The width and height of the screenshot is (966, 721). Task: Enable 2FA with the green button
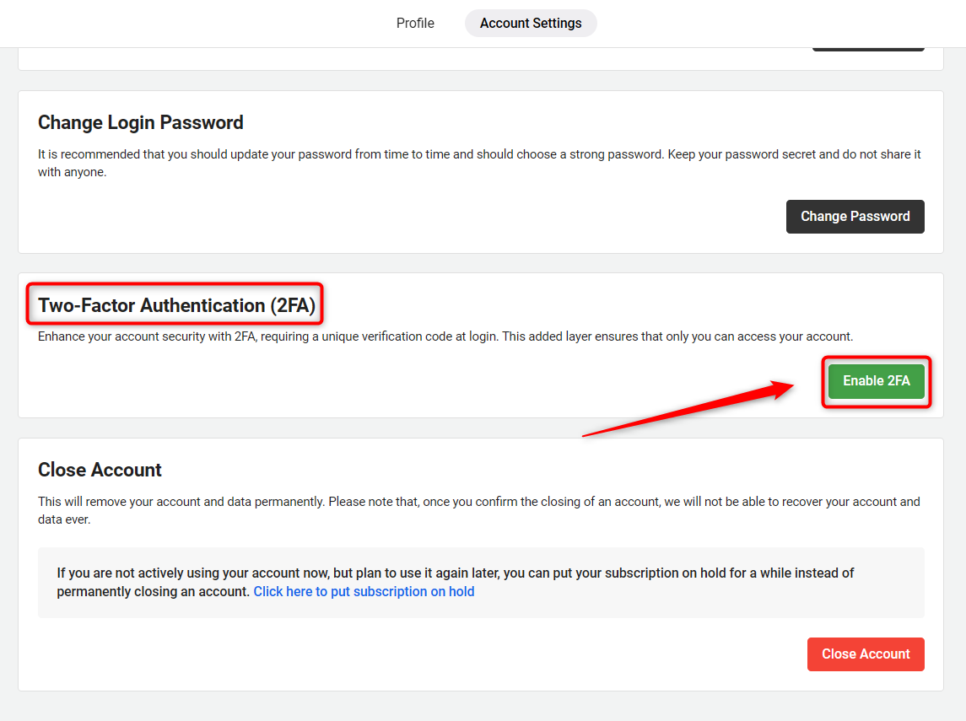pos(876,381)
